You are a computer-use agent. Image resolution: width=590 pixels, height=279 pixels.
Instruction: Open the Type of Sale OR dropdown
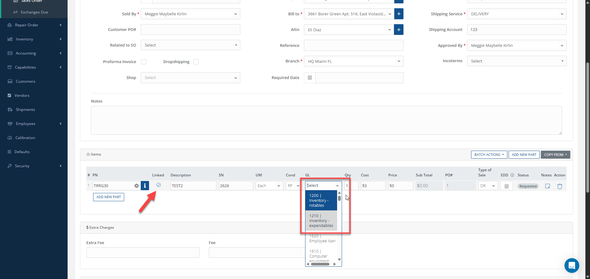tap(488, 186)
